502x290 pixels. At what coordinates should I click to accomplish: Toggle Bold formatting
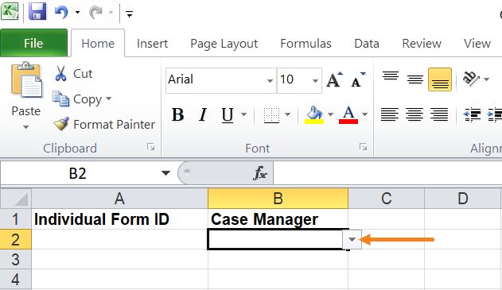(x=177, y=114)
